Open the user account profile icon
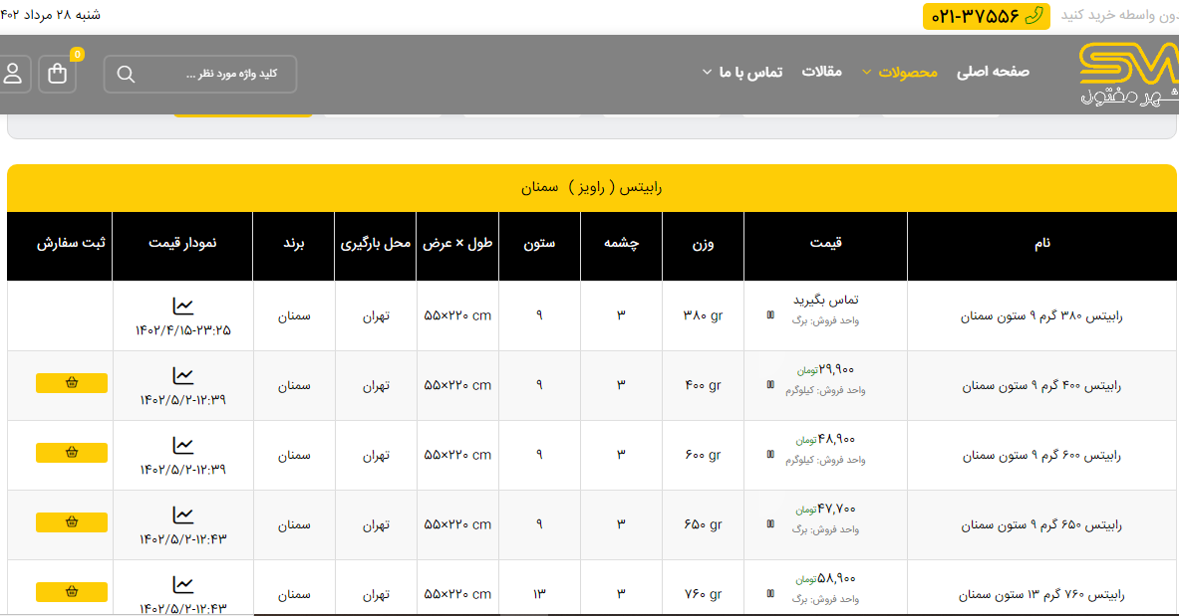The image size is (1179, 616). 13,74
